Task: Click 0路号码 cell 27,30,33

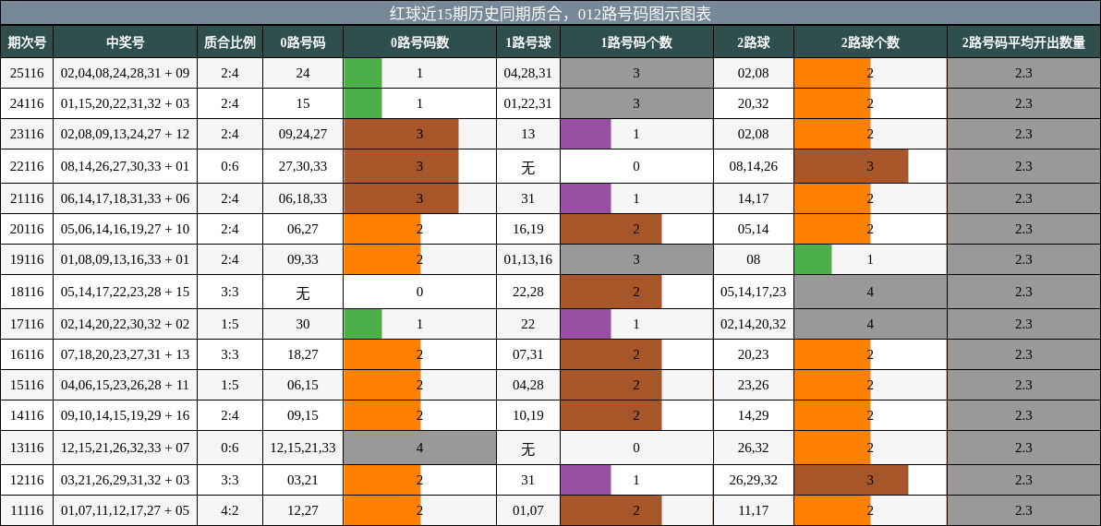Action: [303, 166]
